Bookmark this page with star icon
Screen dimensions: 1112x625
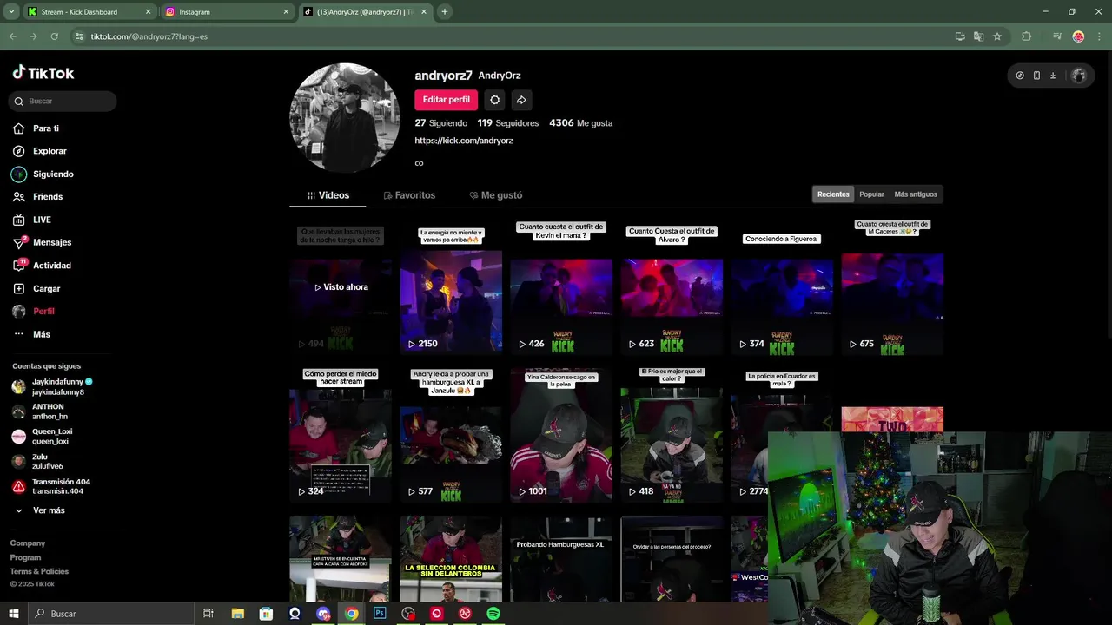(x=997, y=36)
